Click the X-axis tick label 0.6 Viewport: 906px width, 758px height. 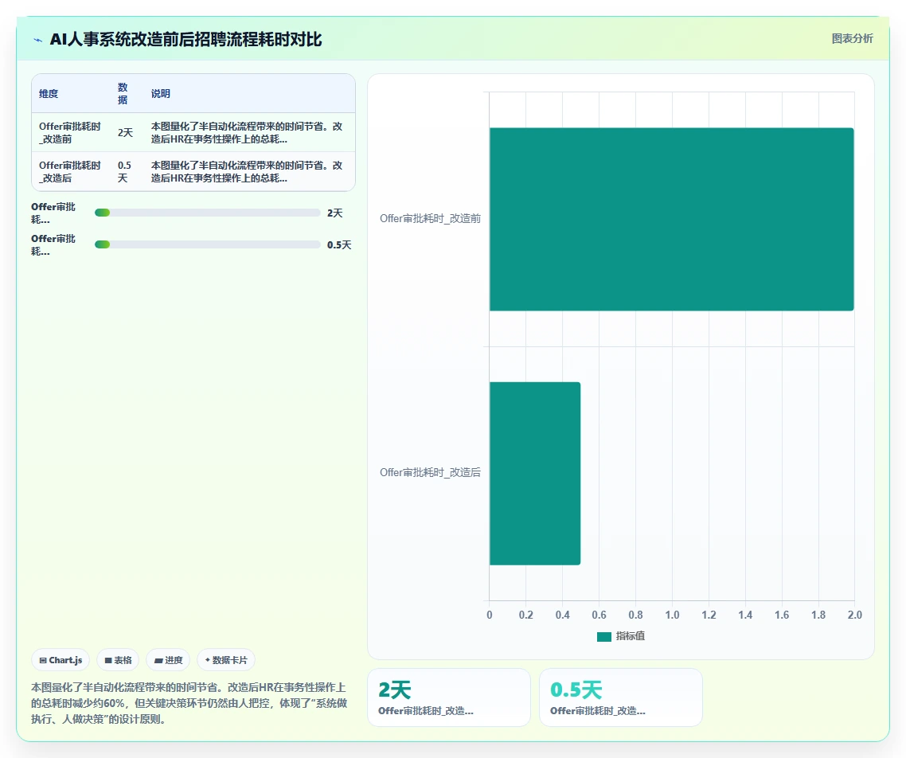pyautogui.click(x=599, y=615)
